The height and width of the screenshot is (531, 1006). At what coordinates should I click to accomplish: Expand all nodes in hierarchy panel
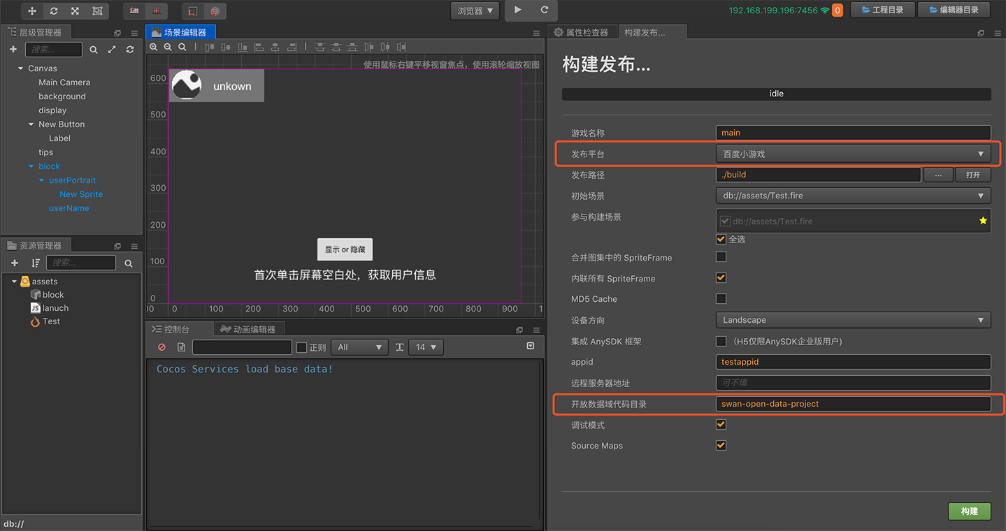point(112,50)
